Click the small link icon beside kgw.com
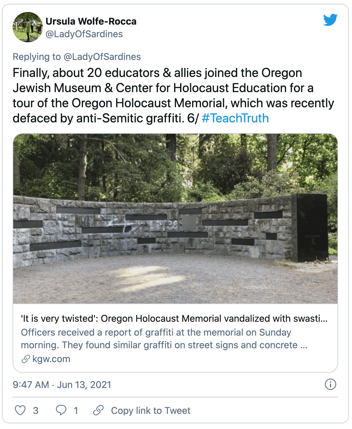The image size is (352, 429). coord(26,359)
